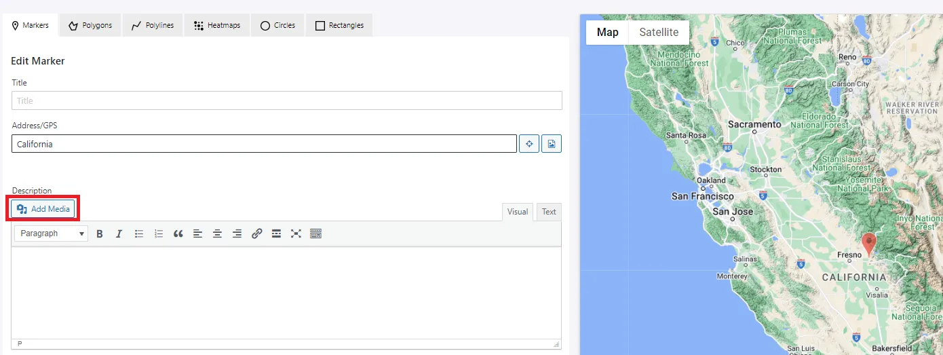Toggle fullscreen editor mode icon
Image resolution: width=943 pixels, height=355 pixels.
click(296, 233)
